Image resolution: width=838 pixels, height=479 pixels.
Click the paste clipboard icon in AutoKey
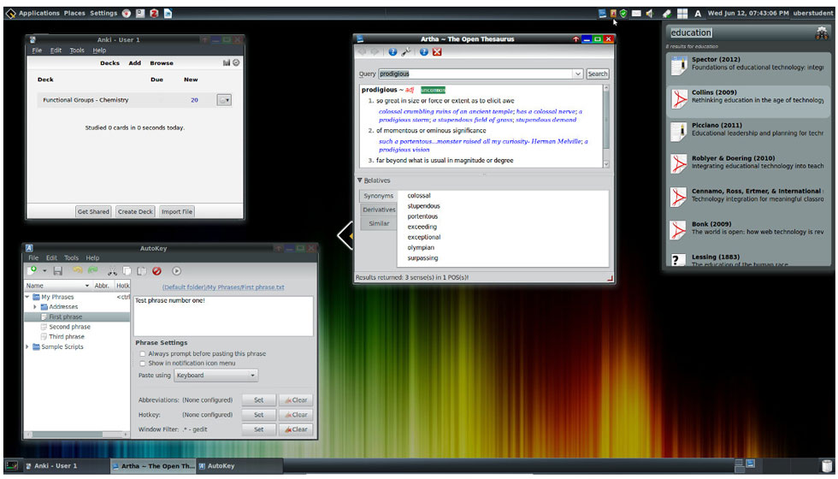(x=141, y=271)
